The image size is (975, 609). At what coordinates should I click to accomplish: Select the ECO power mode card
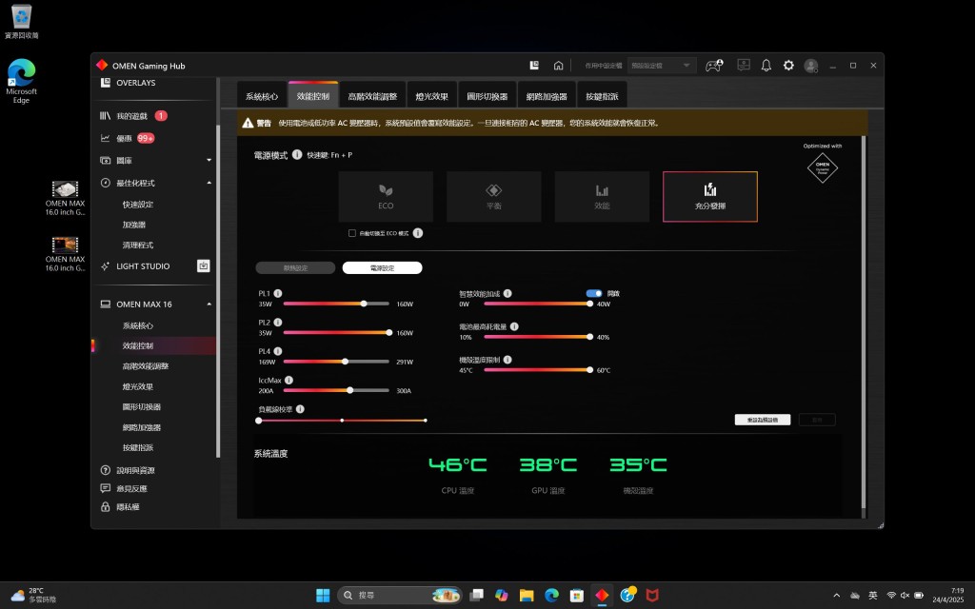386,196
